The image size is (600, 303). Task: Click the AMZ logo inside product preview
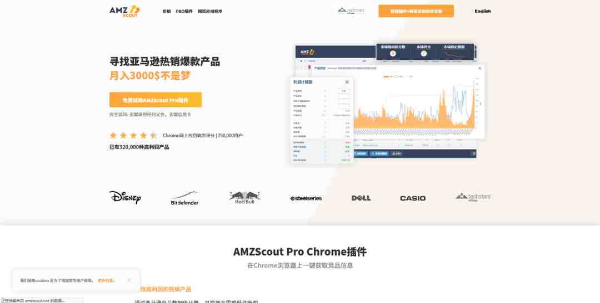click(x=307, y=52)
